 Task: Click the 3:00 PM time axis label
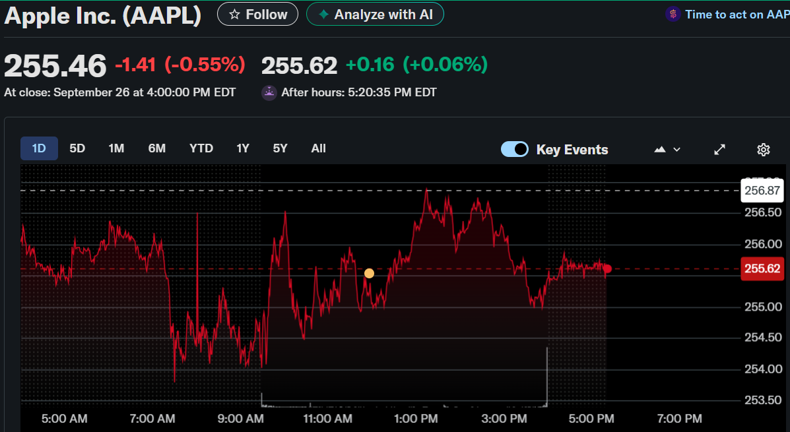coord(504,419)
